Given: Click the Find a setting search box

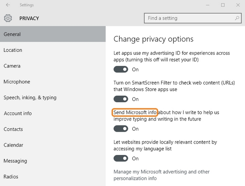Looking at the screenshot, I should pos(189,18).
